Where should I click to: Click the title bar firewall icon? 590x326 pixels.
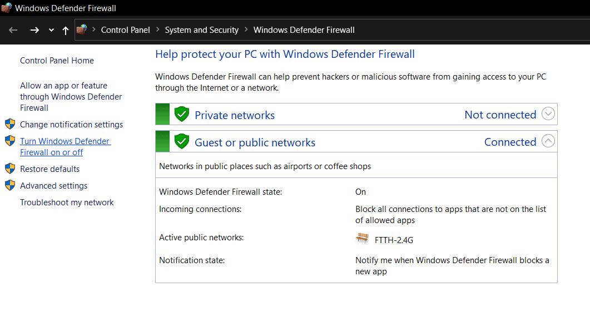(x=7, y=8)
